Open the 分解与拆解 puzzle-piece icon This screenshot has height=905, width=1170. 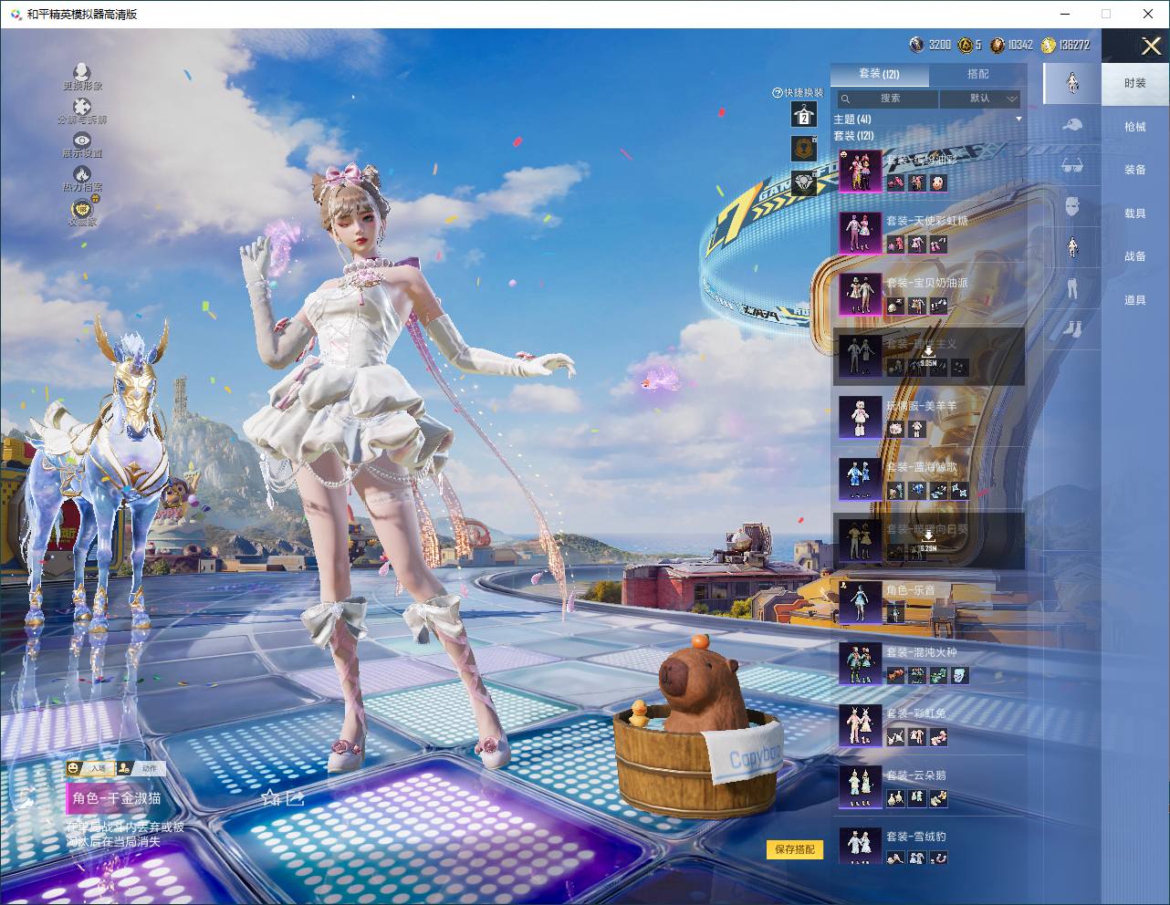pyautogui.click(x=82, y=108)
